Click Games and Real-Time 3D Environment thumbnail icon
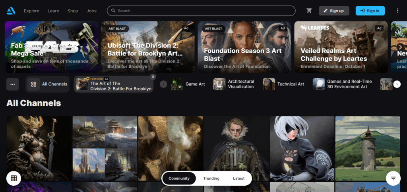407x192 pixels. click(319, 84)
